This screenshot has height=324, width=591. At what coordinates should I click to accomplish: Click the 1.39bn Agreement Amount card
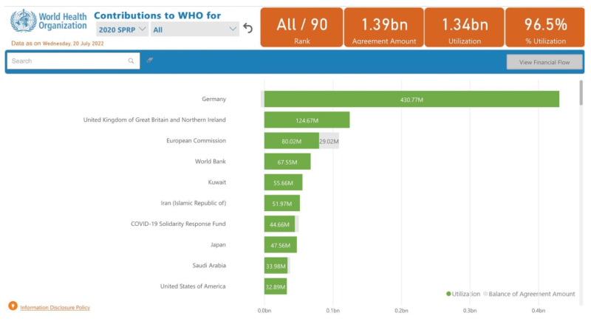pyautogui.click(x=384, y=27)
